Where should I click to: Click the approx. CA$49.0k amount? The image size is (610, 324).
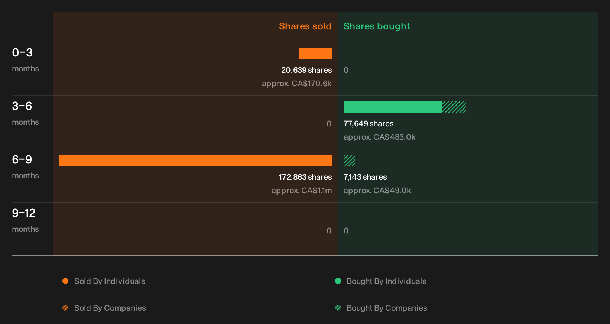point(377,191)
